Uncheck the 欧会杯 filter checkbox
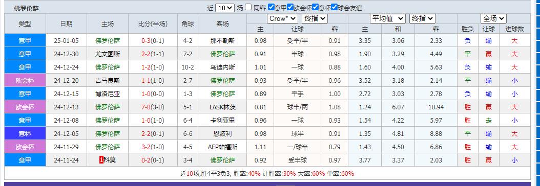 pyautogui.click(x=290, y=7)
